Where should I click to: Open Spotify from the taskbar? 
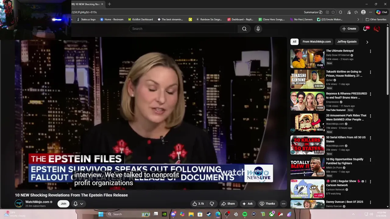(245, 214)
